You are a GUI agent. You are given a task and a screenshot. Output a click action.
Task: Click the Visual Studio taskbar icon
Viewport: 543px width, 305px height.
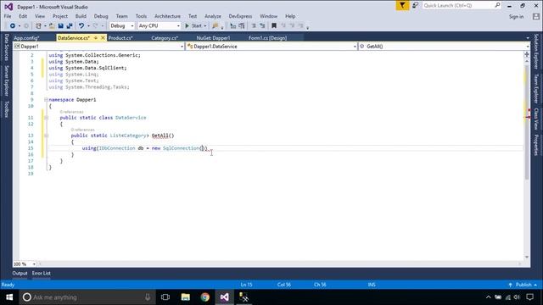(x=224, y=297)
